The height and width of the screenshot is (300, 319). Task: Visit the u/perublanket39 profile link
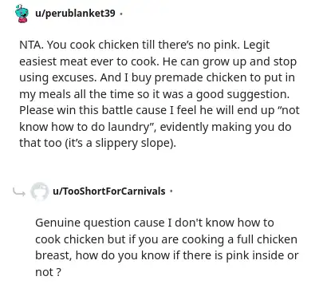pyautogui.click(x=75, y=13)
